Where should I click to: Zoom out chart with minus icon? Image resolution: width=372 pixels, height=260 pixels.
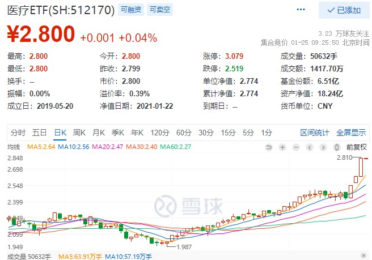coord(296,147)
